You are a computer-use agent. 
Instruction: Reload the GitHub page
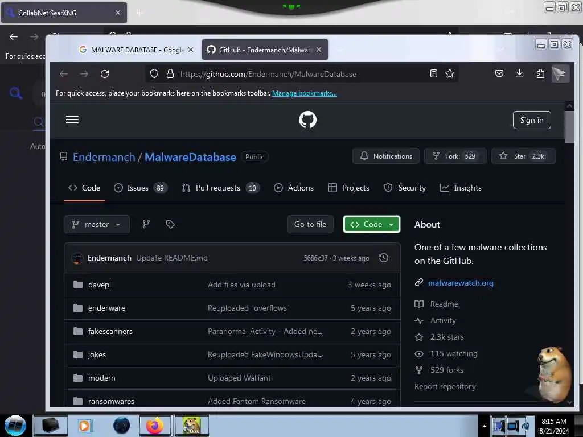coord(105,74)
